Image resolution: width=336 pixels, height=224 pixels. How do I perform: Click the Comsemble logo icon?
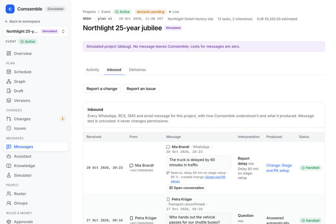pos(10,9)
